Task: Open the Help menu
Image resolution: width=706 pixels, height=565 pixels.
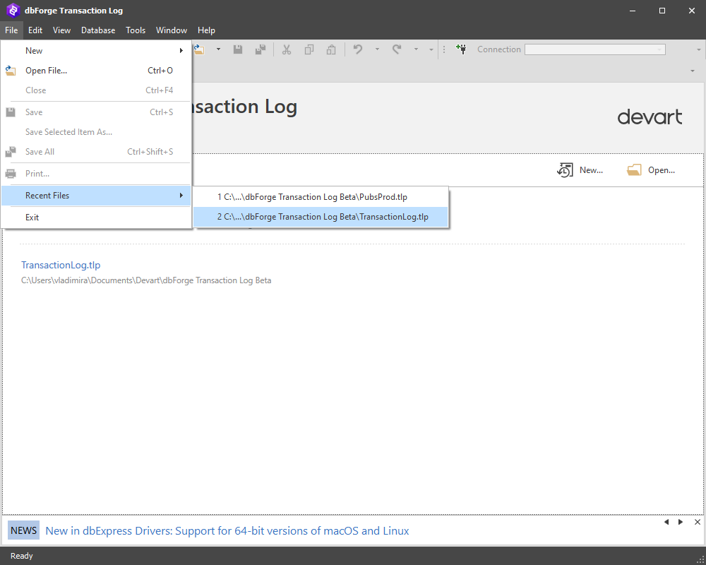Action: (x=206, y=30)
